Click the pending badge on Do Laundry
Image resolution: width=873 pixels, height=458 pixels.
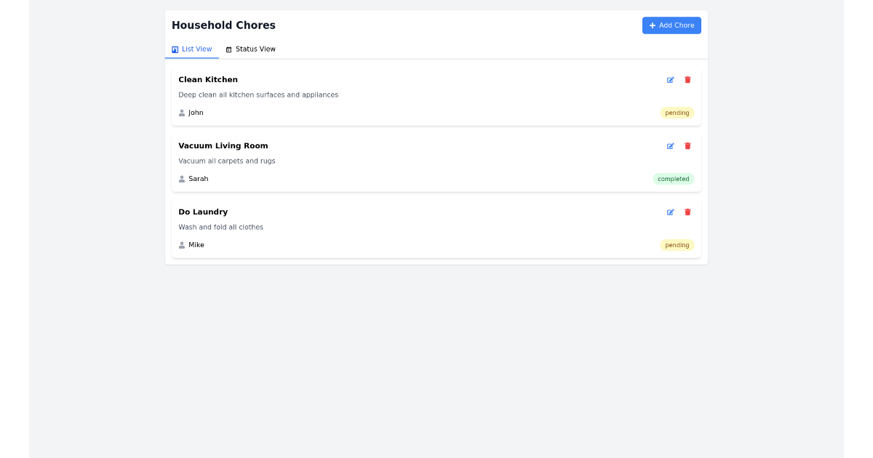pyautogui.click(x=677, y=245)
